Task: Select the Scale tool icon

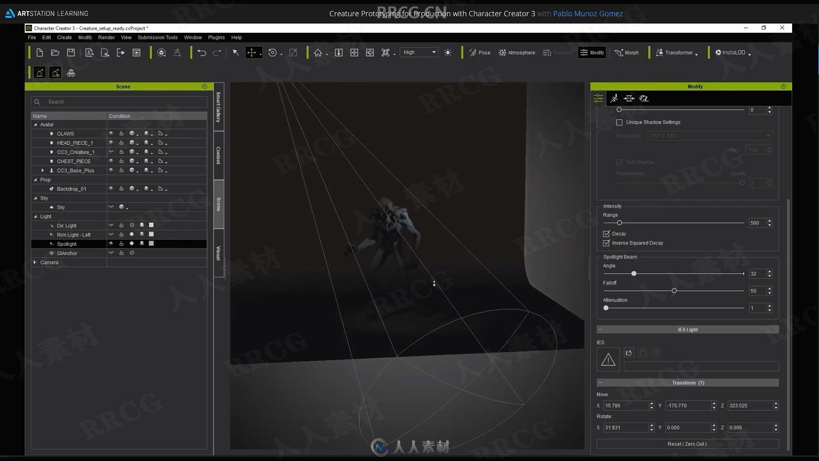Action: 293,53
